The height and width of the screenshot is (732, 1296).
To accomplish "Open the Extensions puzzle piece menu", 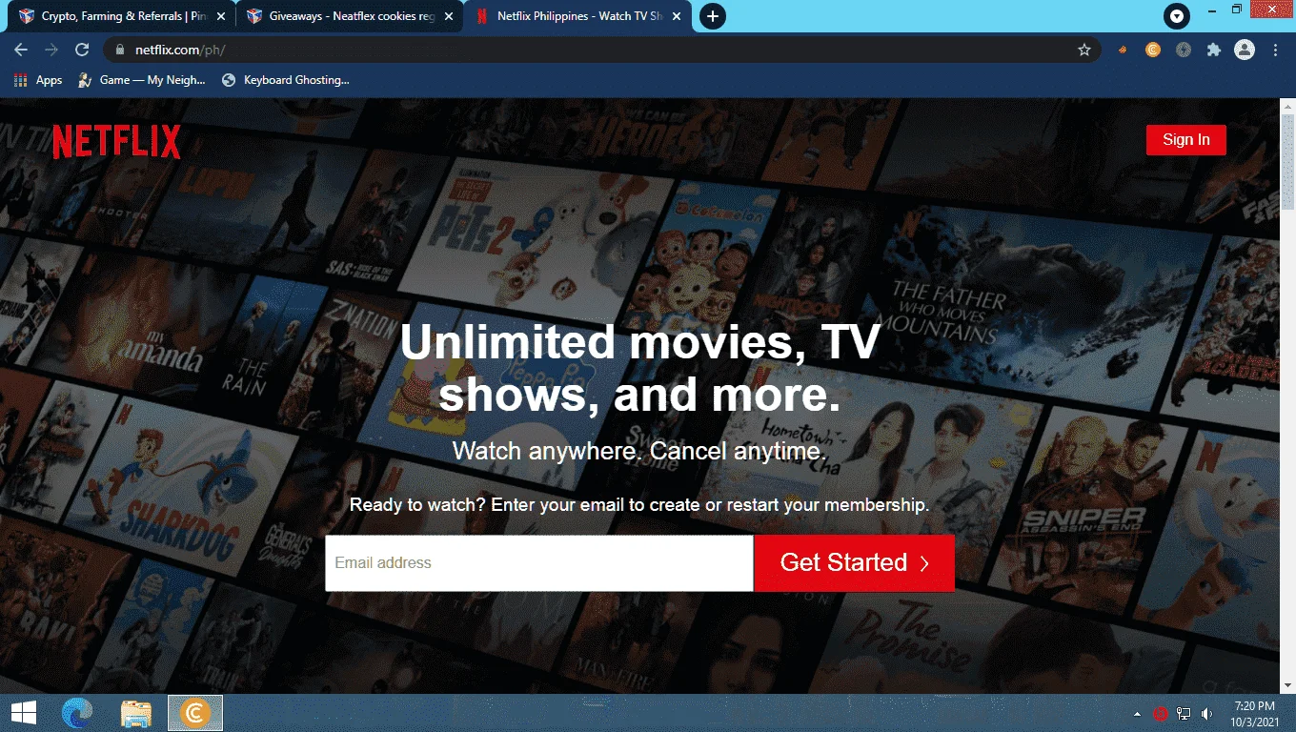I will tap(1214, 50).
